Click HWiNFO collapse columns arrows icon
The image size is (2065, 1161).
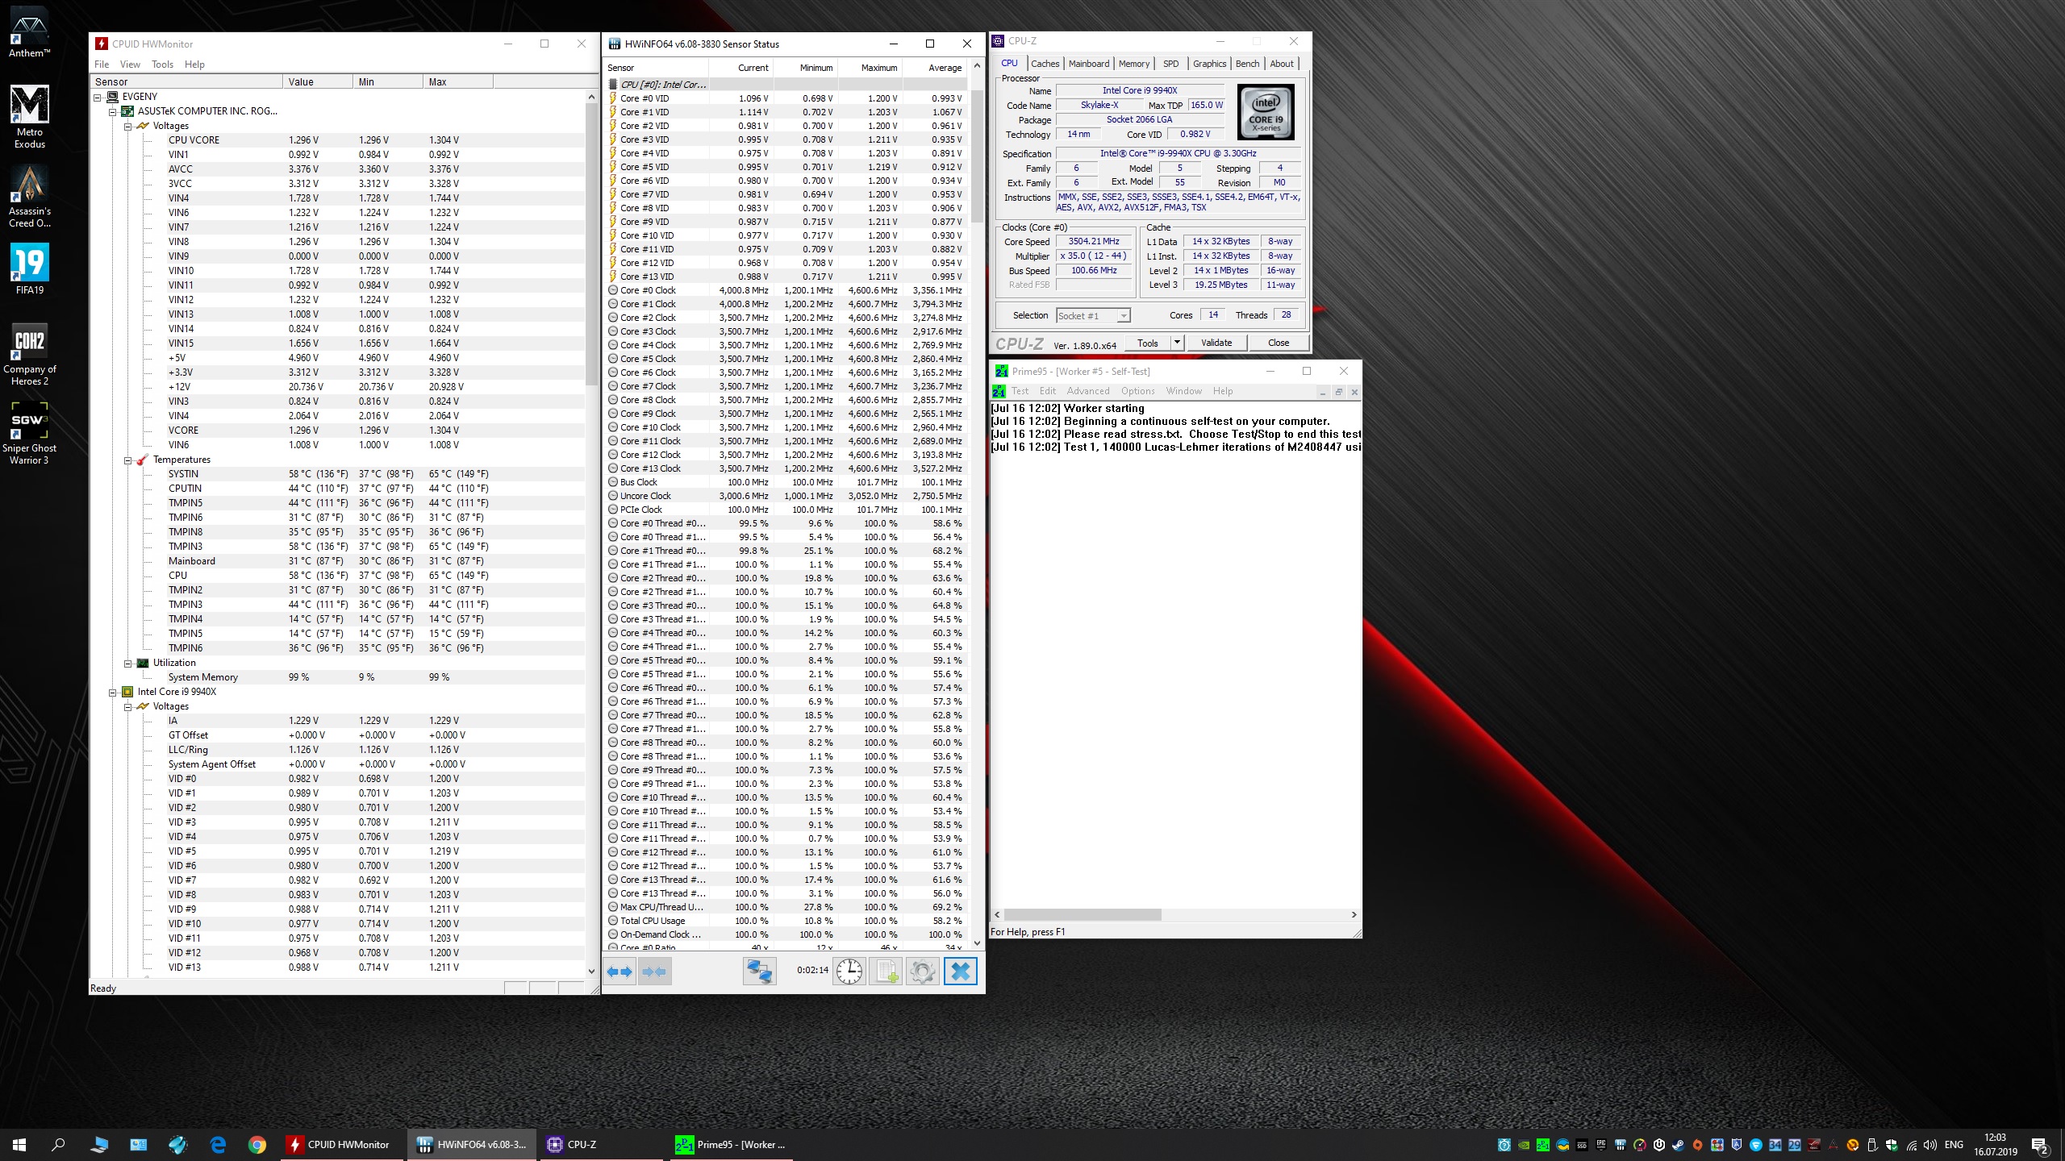click(x=654, y=972)
